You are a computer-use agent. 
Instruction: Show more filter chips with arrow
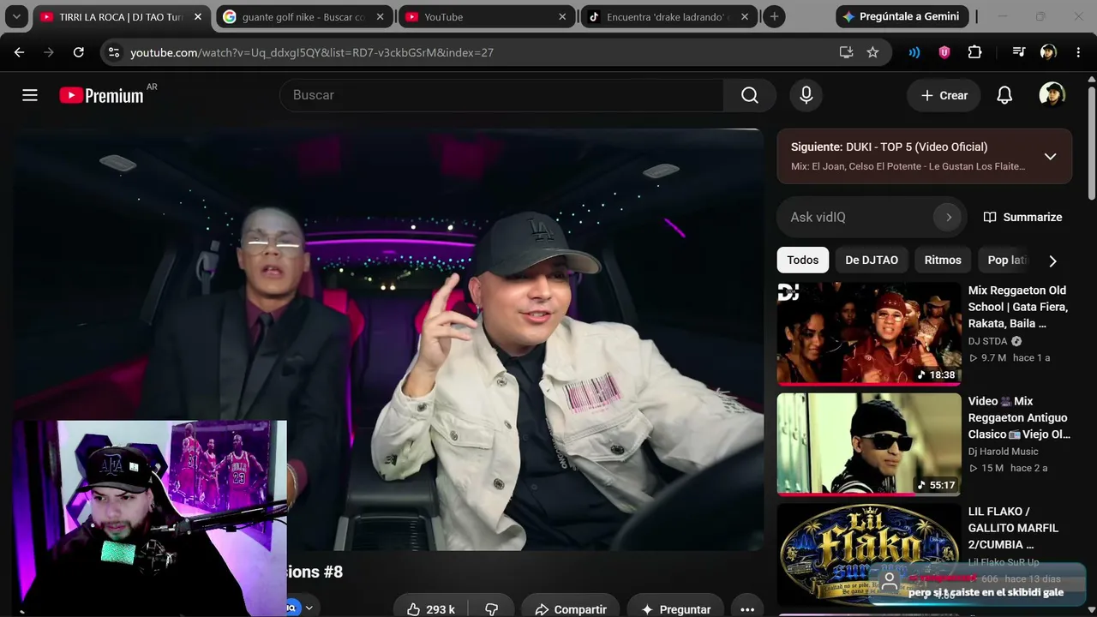point(1052,261)
